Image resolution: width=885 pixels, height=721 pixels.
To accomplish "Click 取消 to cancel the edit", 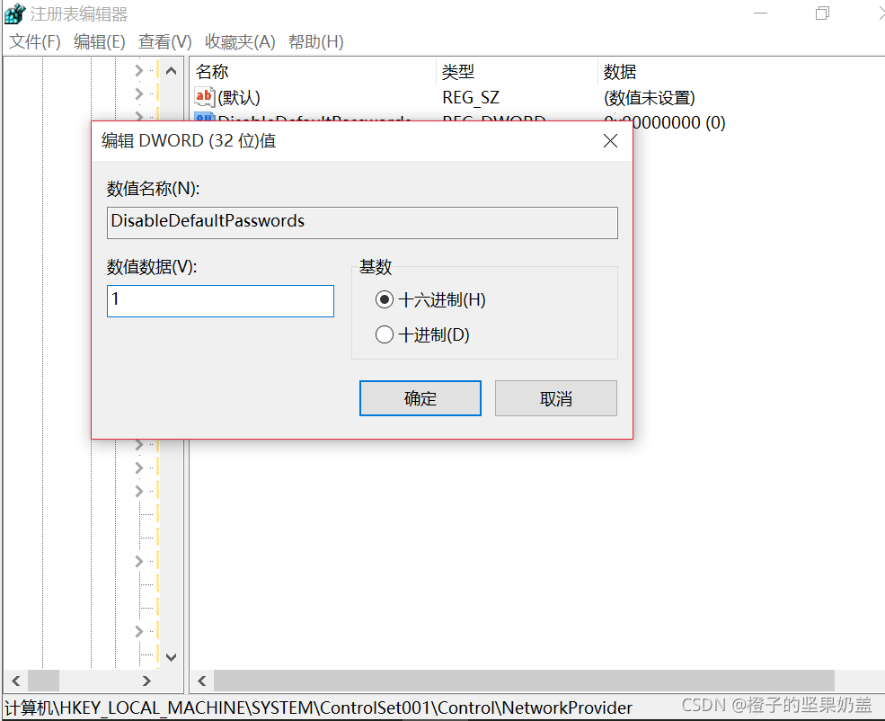I will click(555, 398).
